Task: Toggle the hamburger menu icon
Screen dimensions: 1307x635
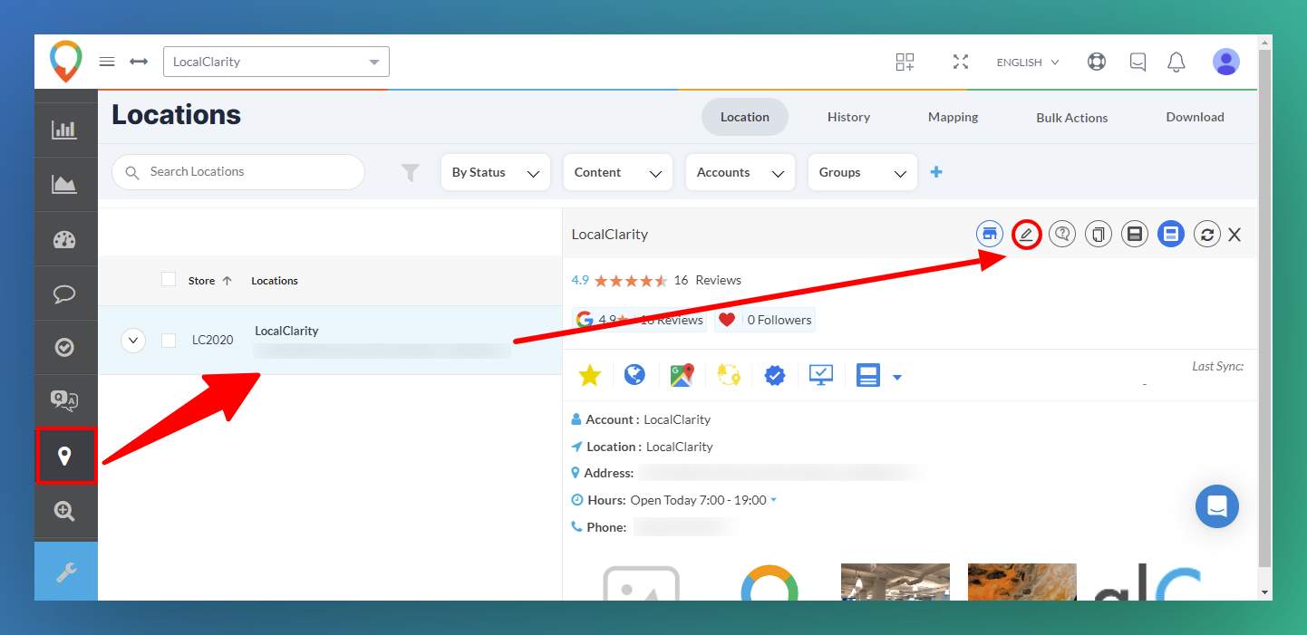Action: [107, 62]
